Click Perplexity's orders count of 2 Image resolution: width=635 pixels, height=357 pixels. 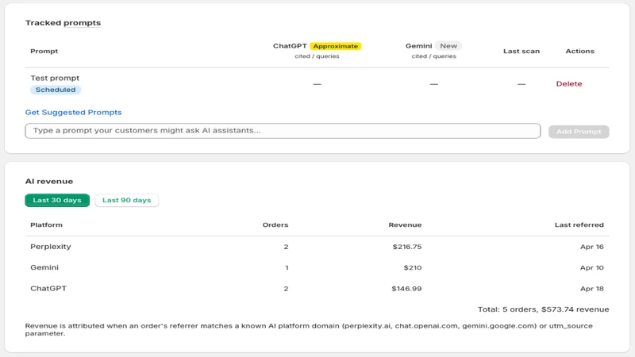coord(286,247)
